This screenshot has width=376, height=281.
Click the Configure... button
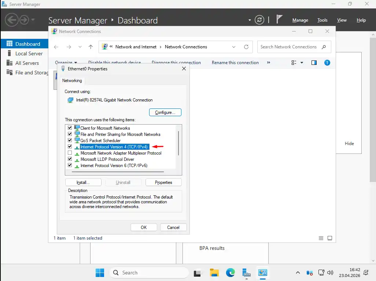[x=165, y=112]
